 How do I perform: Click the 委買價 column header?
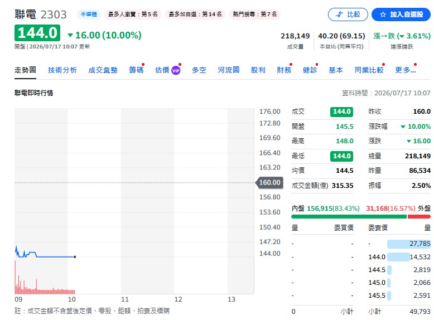pyautogui.click(x=344, y=228)
